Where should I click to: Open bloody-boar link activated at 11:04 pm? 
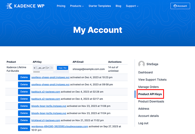[49, 113]
